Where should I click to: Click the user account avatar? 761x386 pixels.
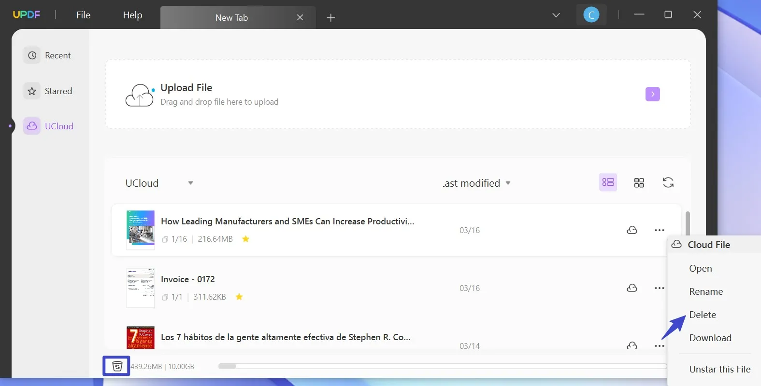click(591, 15)
